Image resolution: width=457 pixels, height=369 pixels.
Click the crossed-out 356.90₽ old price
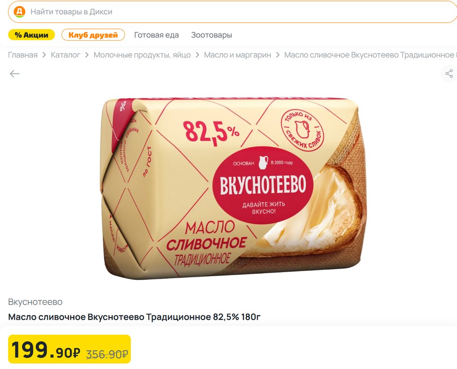click(x=107, y=354)
